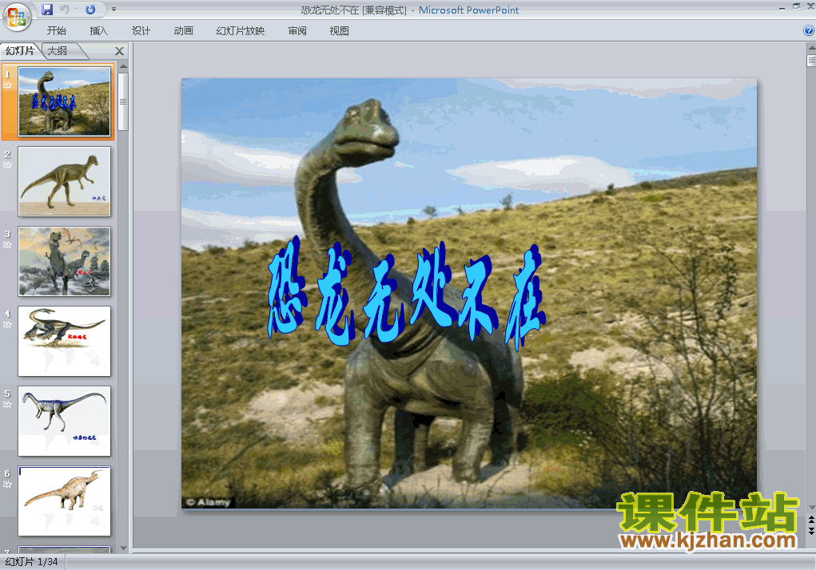This screenshot has height=570, width=816.
Task: Click main editor scroll up arrow
Action: 811,47
